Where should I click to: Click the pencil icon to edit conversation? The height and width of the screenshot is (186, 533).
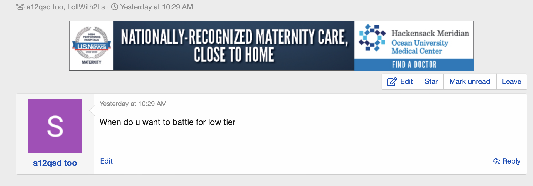[392, 82]
